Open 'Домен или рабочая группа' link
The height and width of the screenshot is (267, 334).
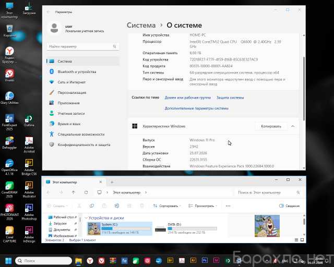coord(188,98)
